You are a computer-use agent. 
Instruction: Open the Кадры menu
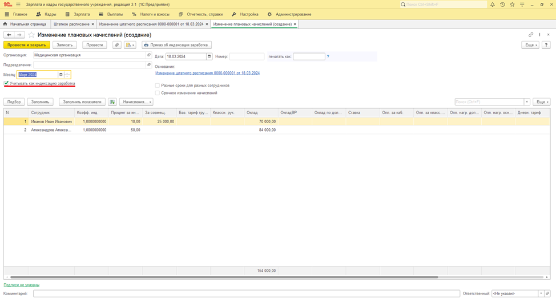[46, 14]
